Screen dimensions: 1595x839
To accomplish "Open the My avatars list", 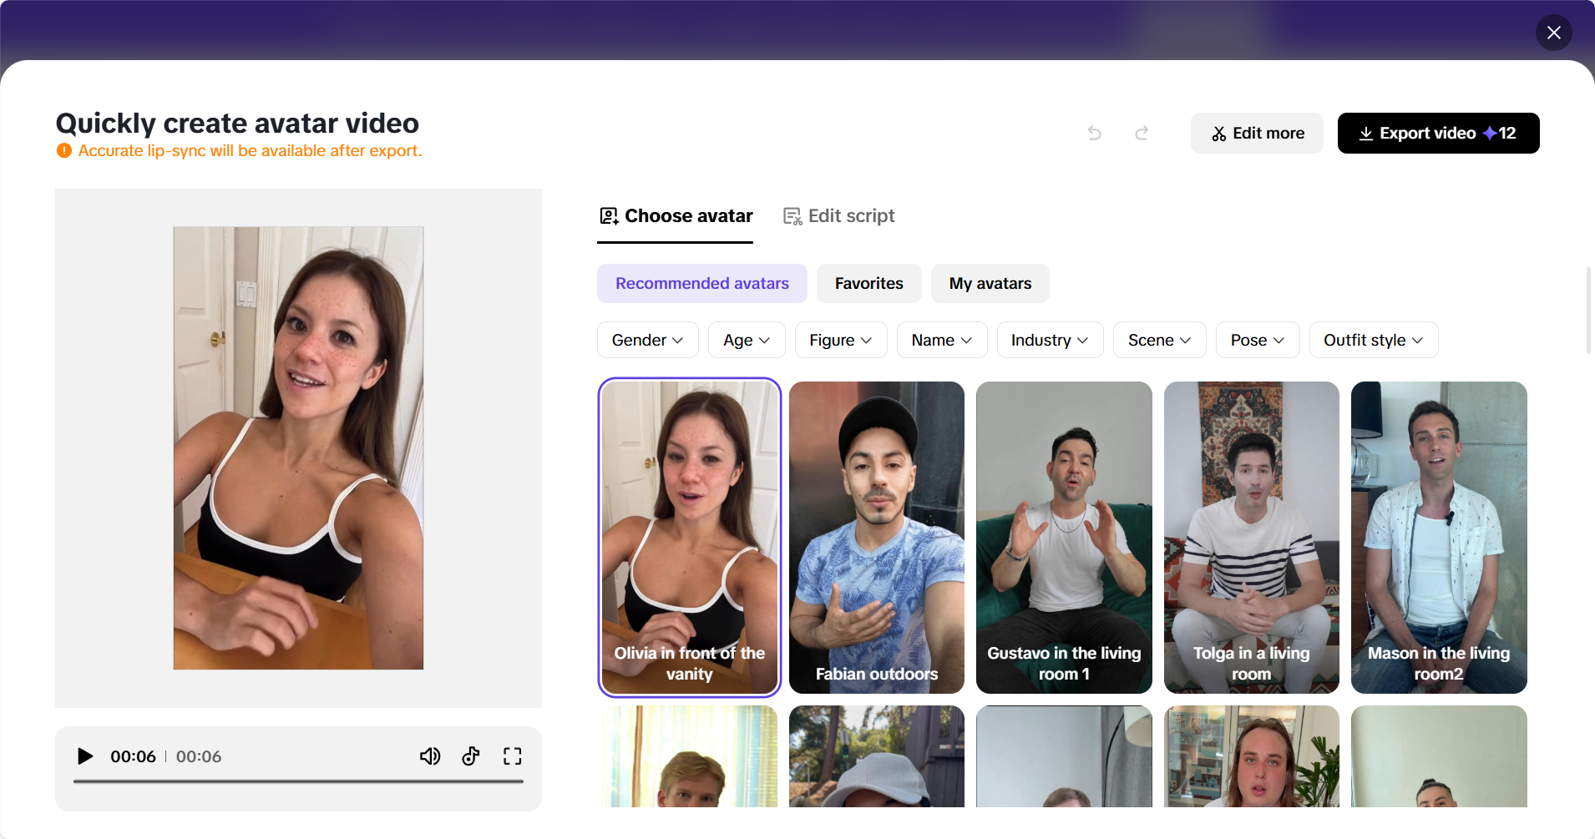I will (990, 284).
